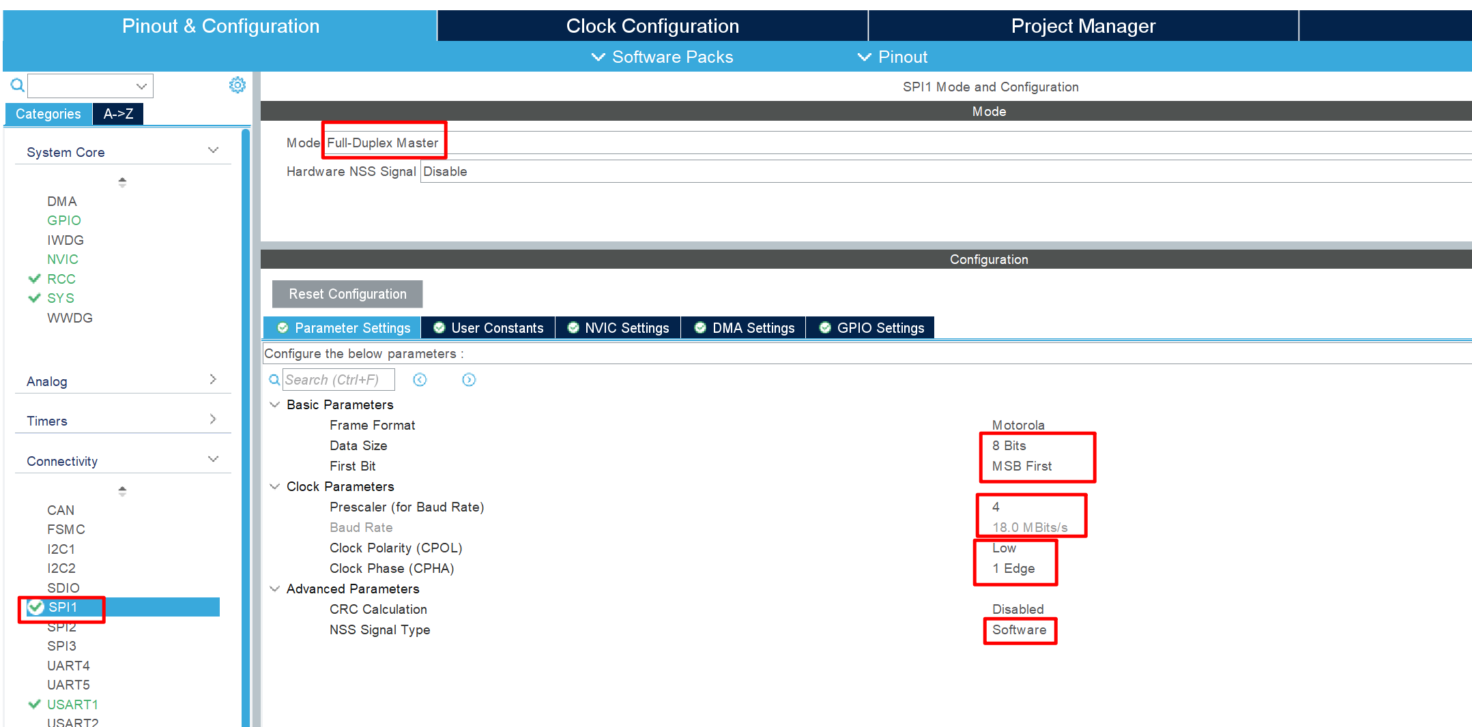Select DMA in System Core list
Viewport: 1472px width, 727px height.
click(62, 201)
